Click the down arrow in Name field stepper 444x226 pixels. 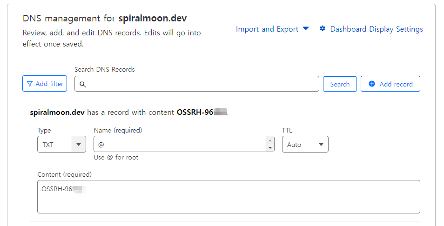[x=270, y=148]
